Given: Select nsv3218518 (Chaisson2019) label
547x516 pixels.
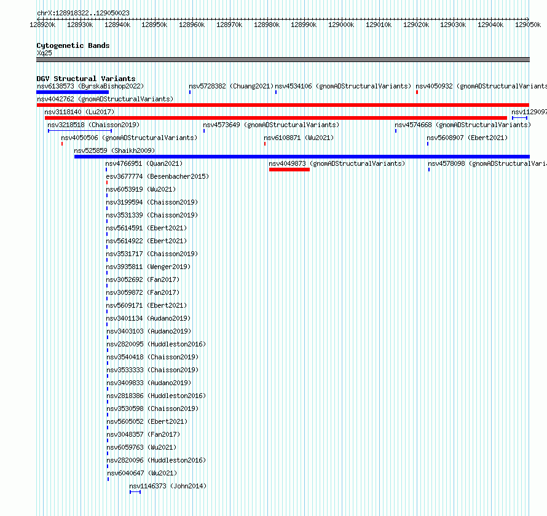Looking at the screenshot, I should [93, 125].
